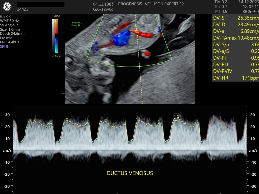Select the DV-PI measurement row

point(235,58)
